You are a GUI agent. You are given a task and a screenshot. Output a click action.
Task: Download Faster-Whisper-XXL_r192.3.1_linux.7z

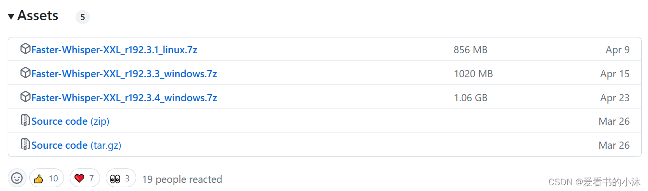pos(114,49)
